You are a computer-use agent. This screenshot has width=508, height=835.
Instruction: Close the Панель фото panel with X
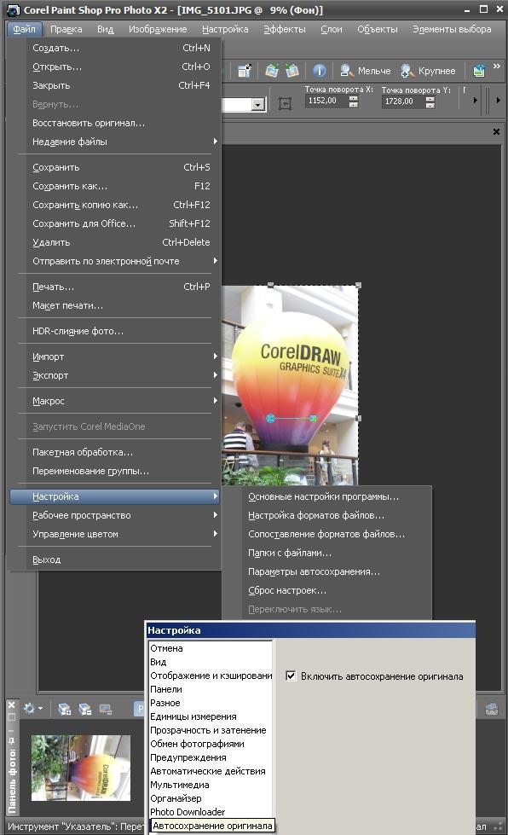pyautogui.click(x=12, y=705)
